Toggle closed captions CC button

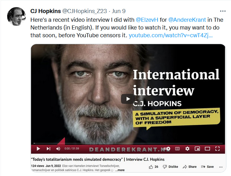[x=177, y=149]
